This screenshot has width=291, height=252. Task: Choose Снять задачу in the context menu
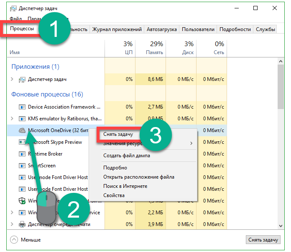click(x=118, y=134)
